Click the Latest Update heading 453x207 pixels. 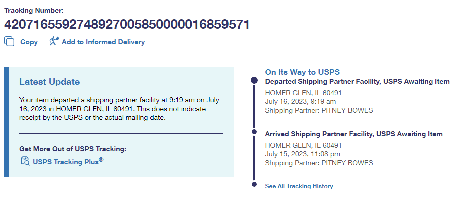pyautogui.click(x=49, y=82)
